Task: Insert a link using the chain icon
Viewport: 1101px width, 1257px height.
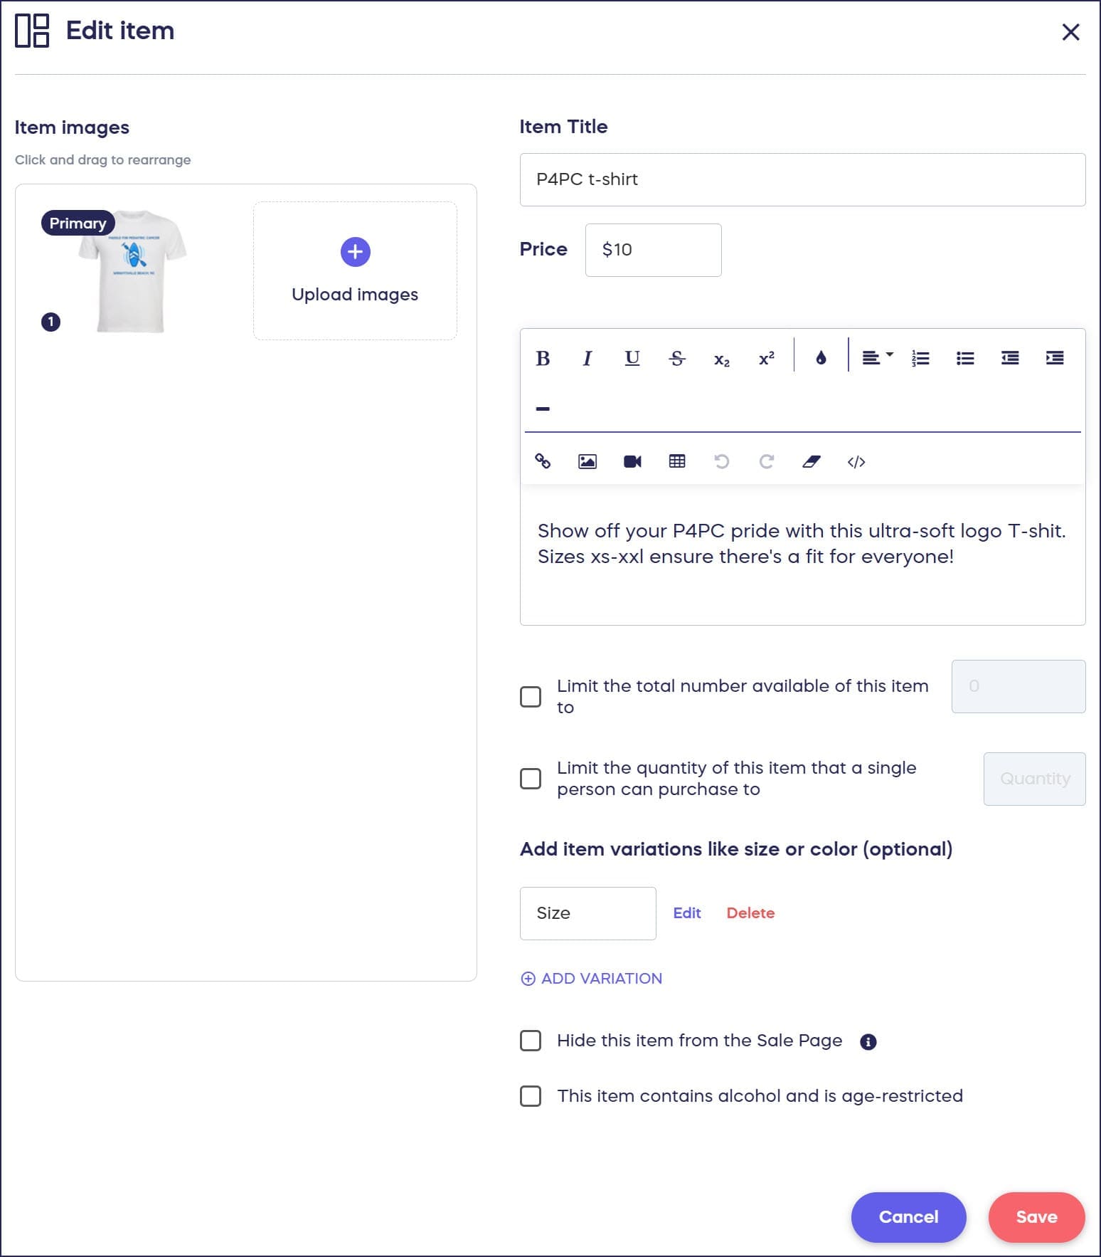Action: 543,461
